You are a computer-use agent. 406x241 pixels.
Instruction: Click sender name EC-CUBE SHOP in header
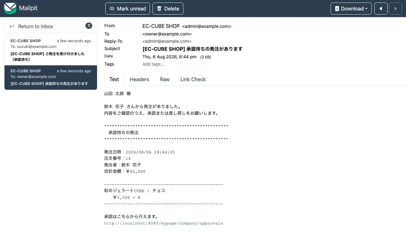(161, 26)
